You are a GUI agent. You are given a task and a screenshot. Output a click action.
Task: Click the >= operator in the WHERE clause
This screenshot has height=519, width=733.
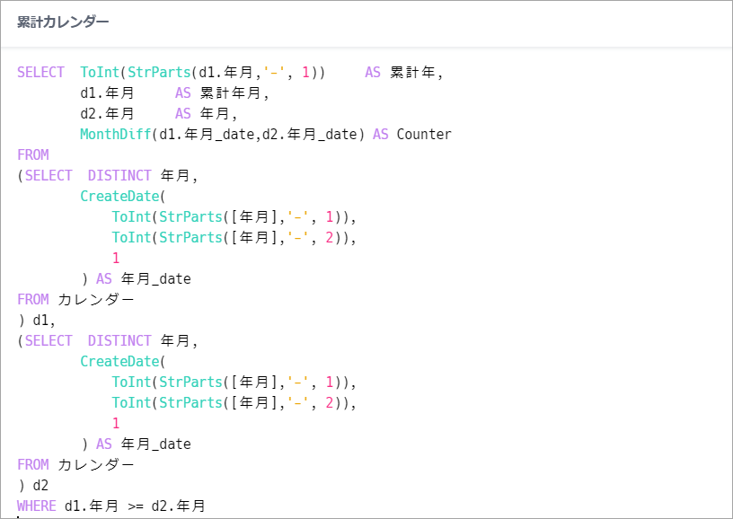click(x=136, y=506)
